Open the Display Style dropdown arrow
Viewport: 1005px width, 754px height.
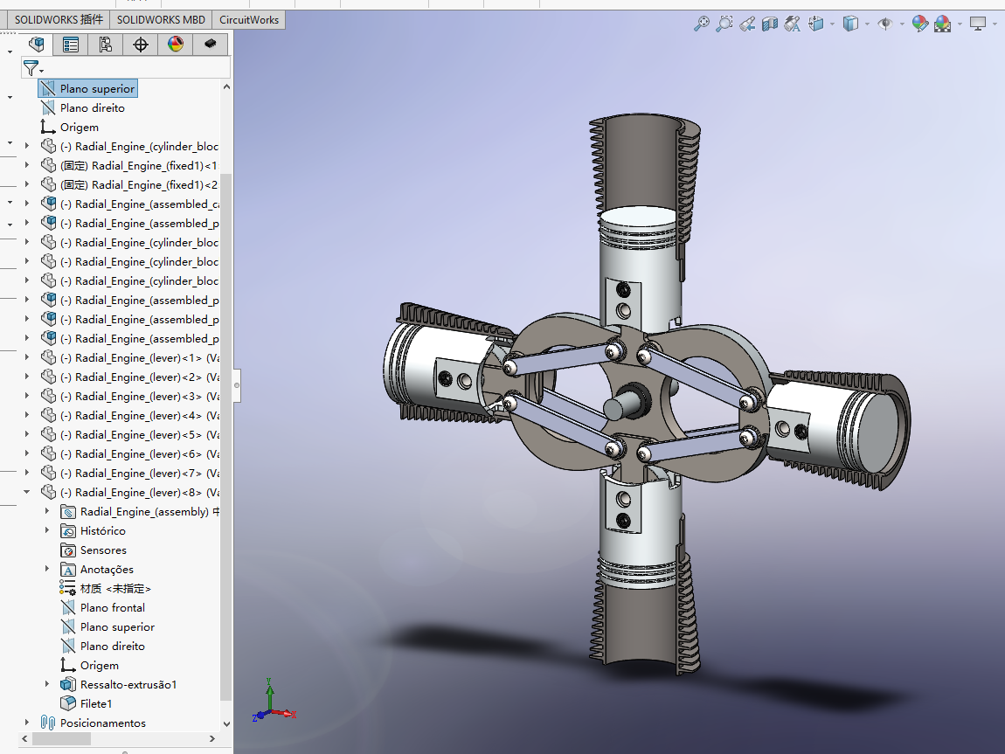(867, 24)
